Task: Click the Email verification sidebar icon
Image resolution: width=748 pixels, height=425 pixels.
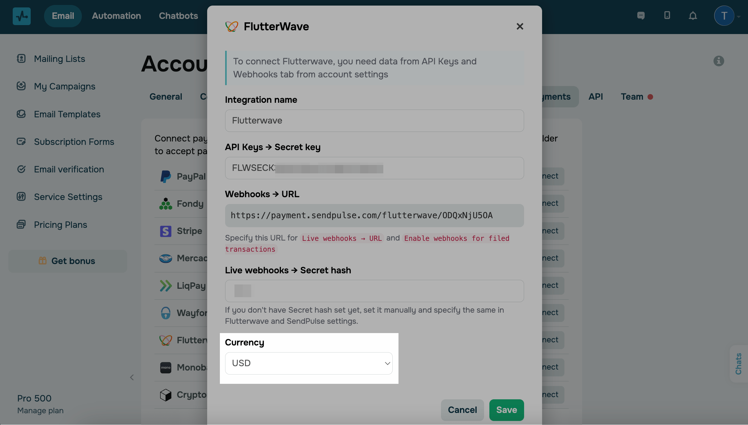Action: 21,169
